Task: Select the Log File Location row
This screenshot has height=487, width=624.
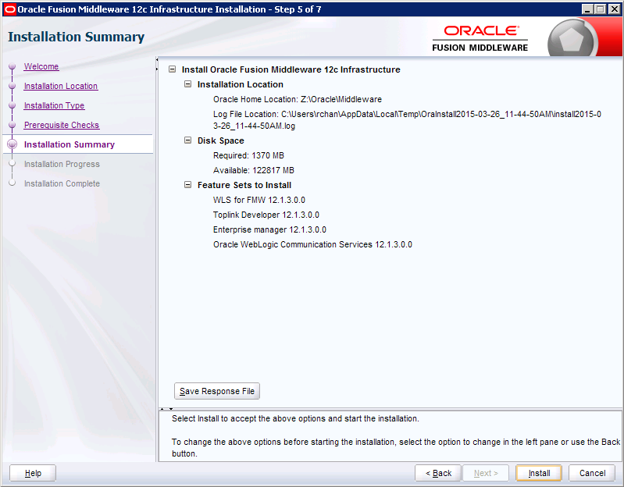Action: click(407, 120)
